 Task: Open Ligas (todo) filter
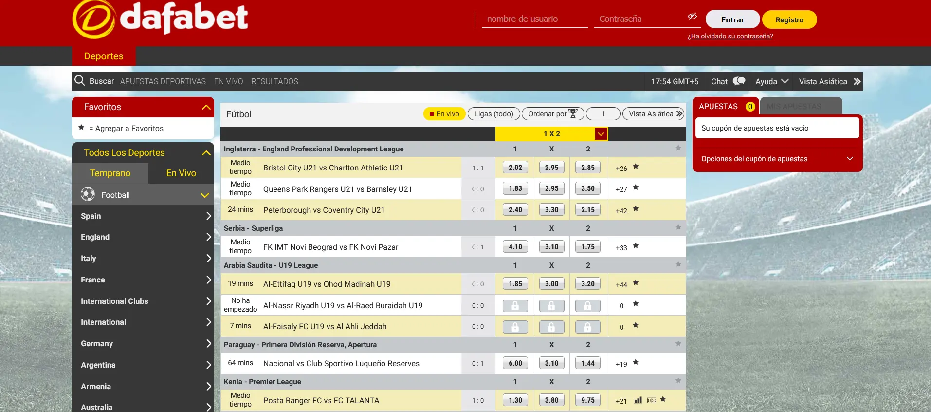pyautogui.click(x=493, y=114)
